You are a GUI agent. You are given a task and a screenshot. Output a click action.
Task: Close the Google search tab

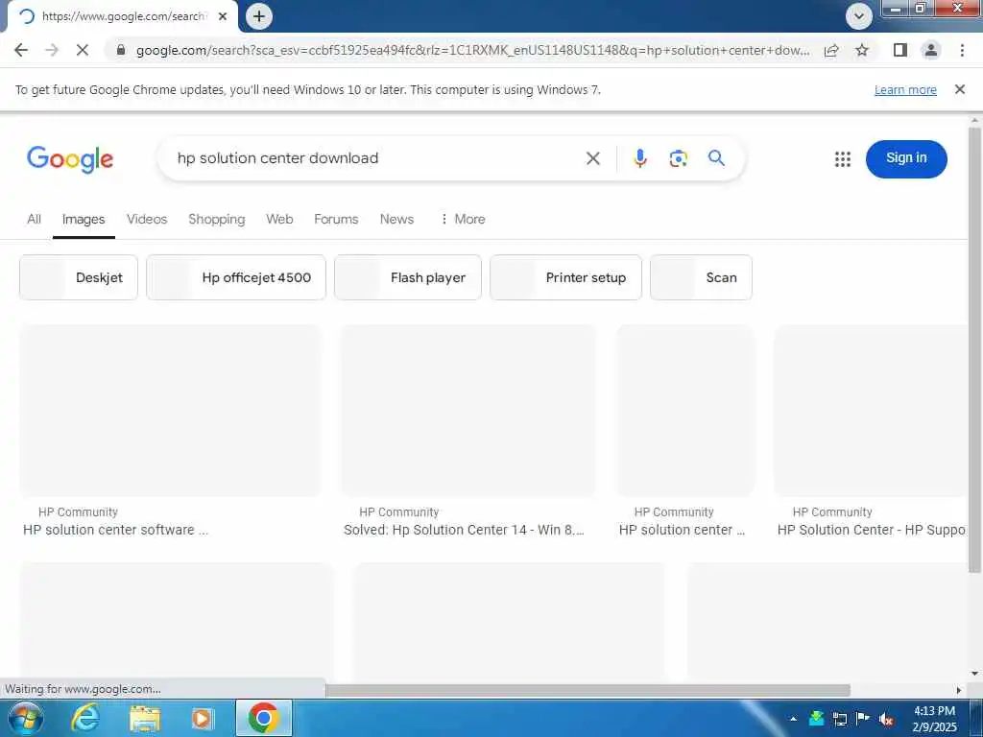click(x=223, y=17)
